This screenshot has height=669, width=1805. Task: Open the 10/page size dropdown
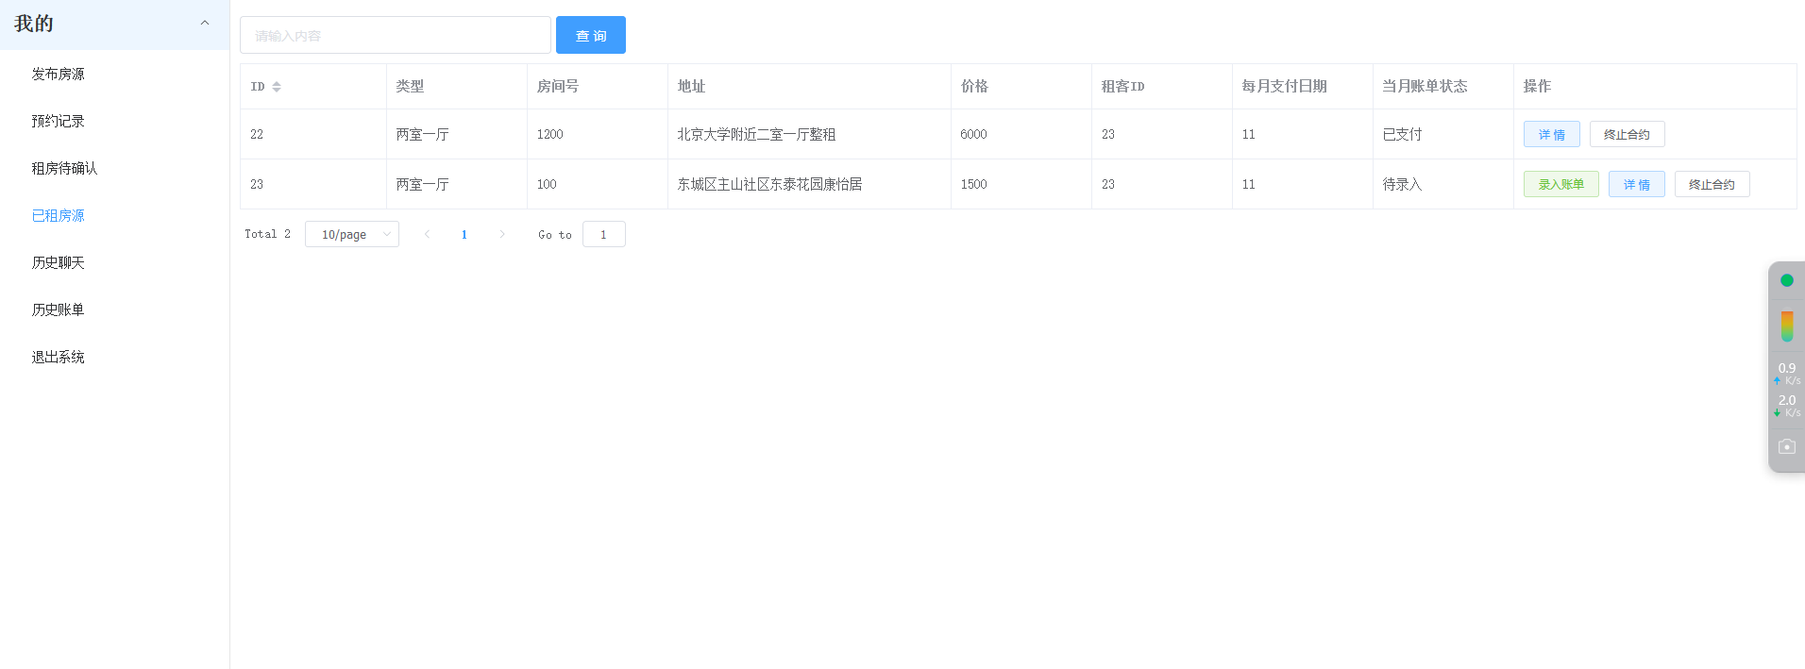pos(352,234)
